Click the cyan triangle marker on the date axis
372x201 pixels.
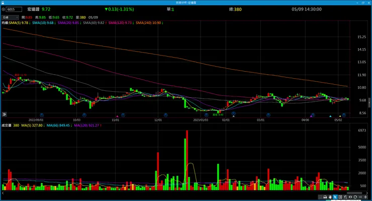coord(330,116)
